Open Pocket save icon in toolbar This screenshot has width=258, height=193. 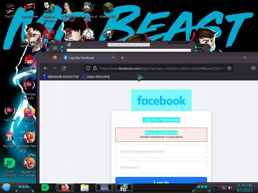pyautogui.click(x=253, y=68)
